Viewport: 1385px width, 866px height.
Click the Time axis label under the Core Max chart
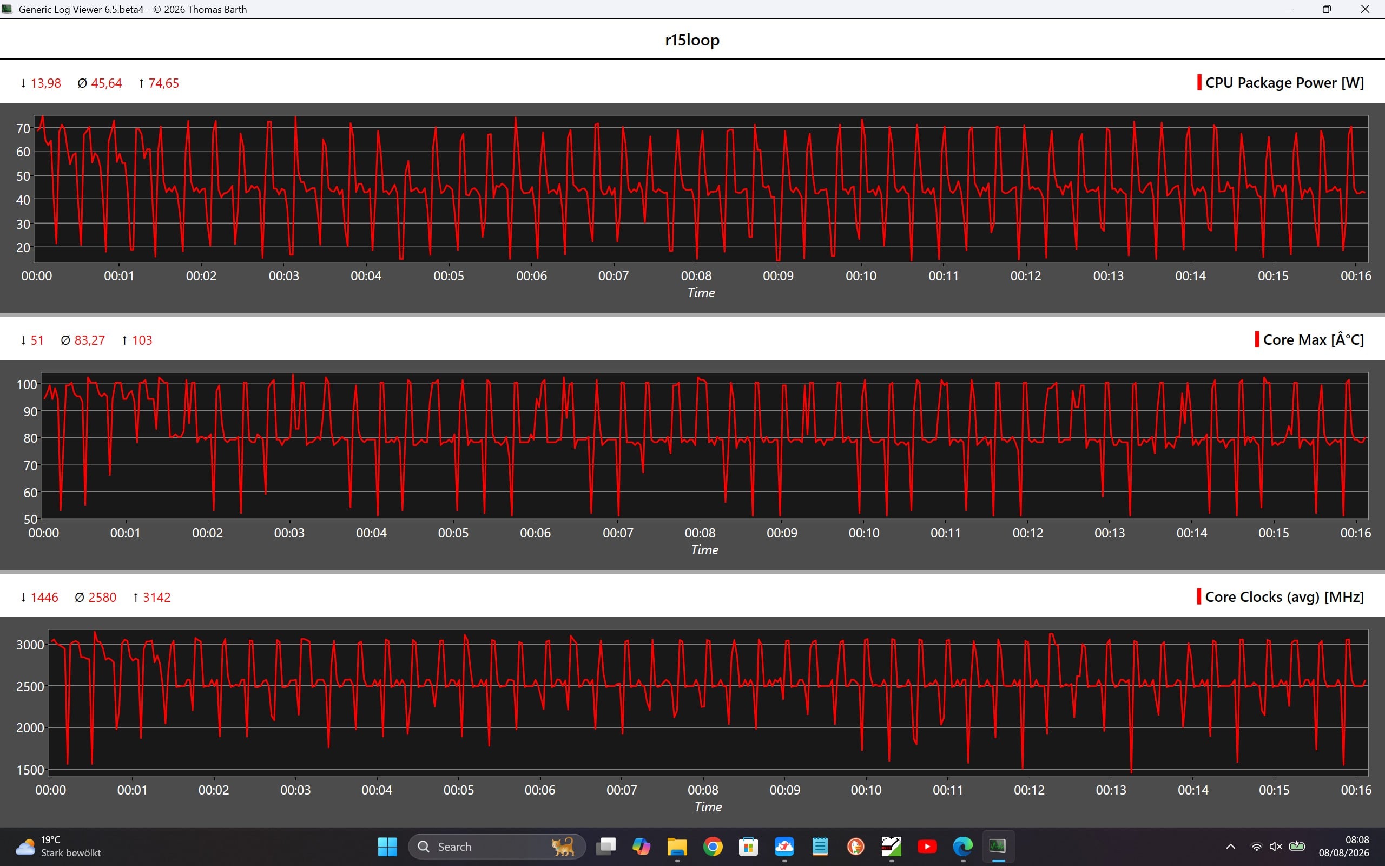coord(704,550)
